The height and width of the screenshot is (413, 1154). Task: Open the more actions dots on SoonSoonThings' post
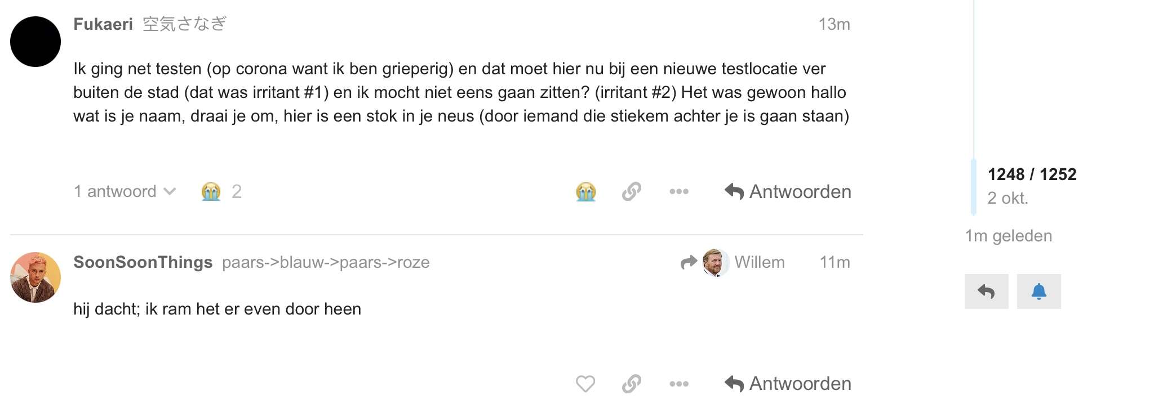679,384
